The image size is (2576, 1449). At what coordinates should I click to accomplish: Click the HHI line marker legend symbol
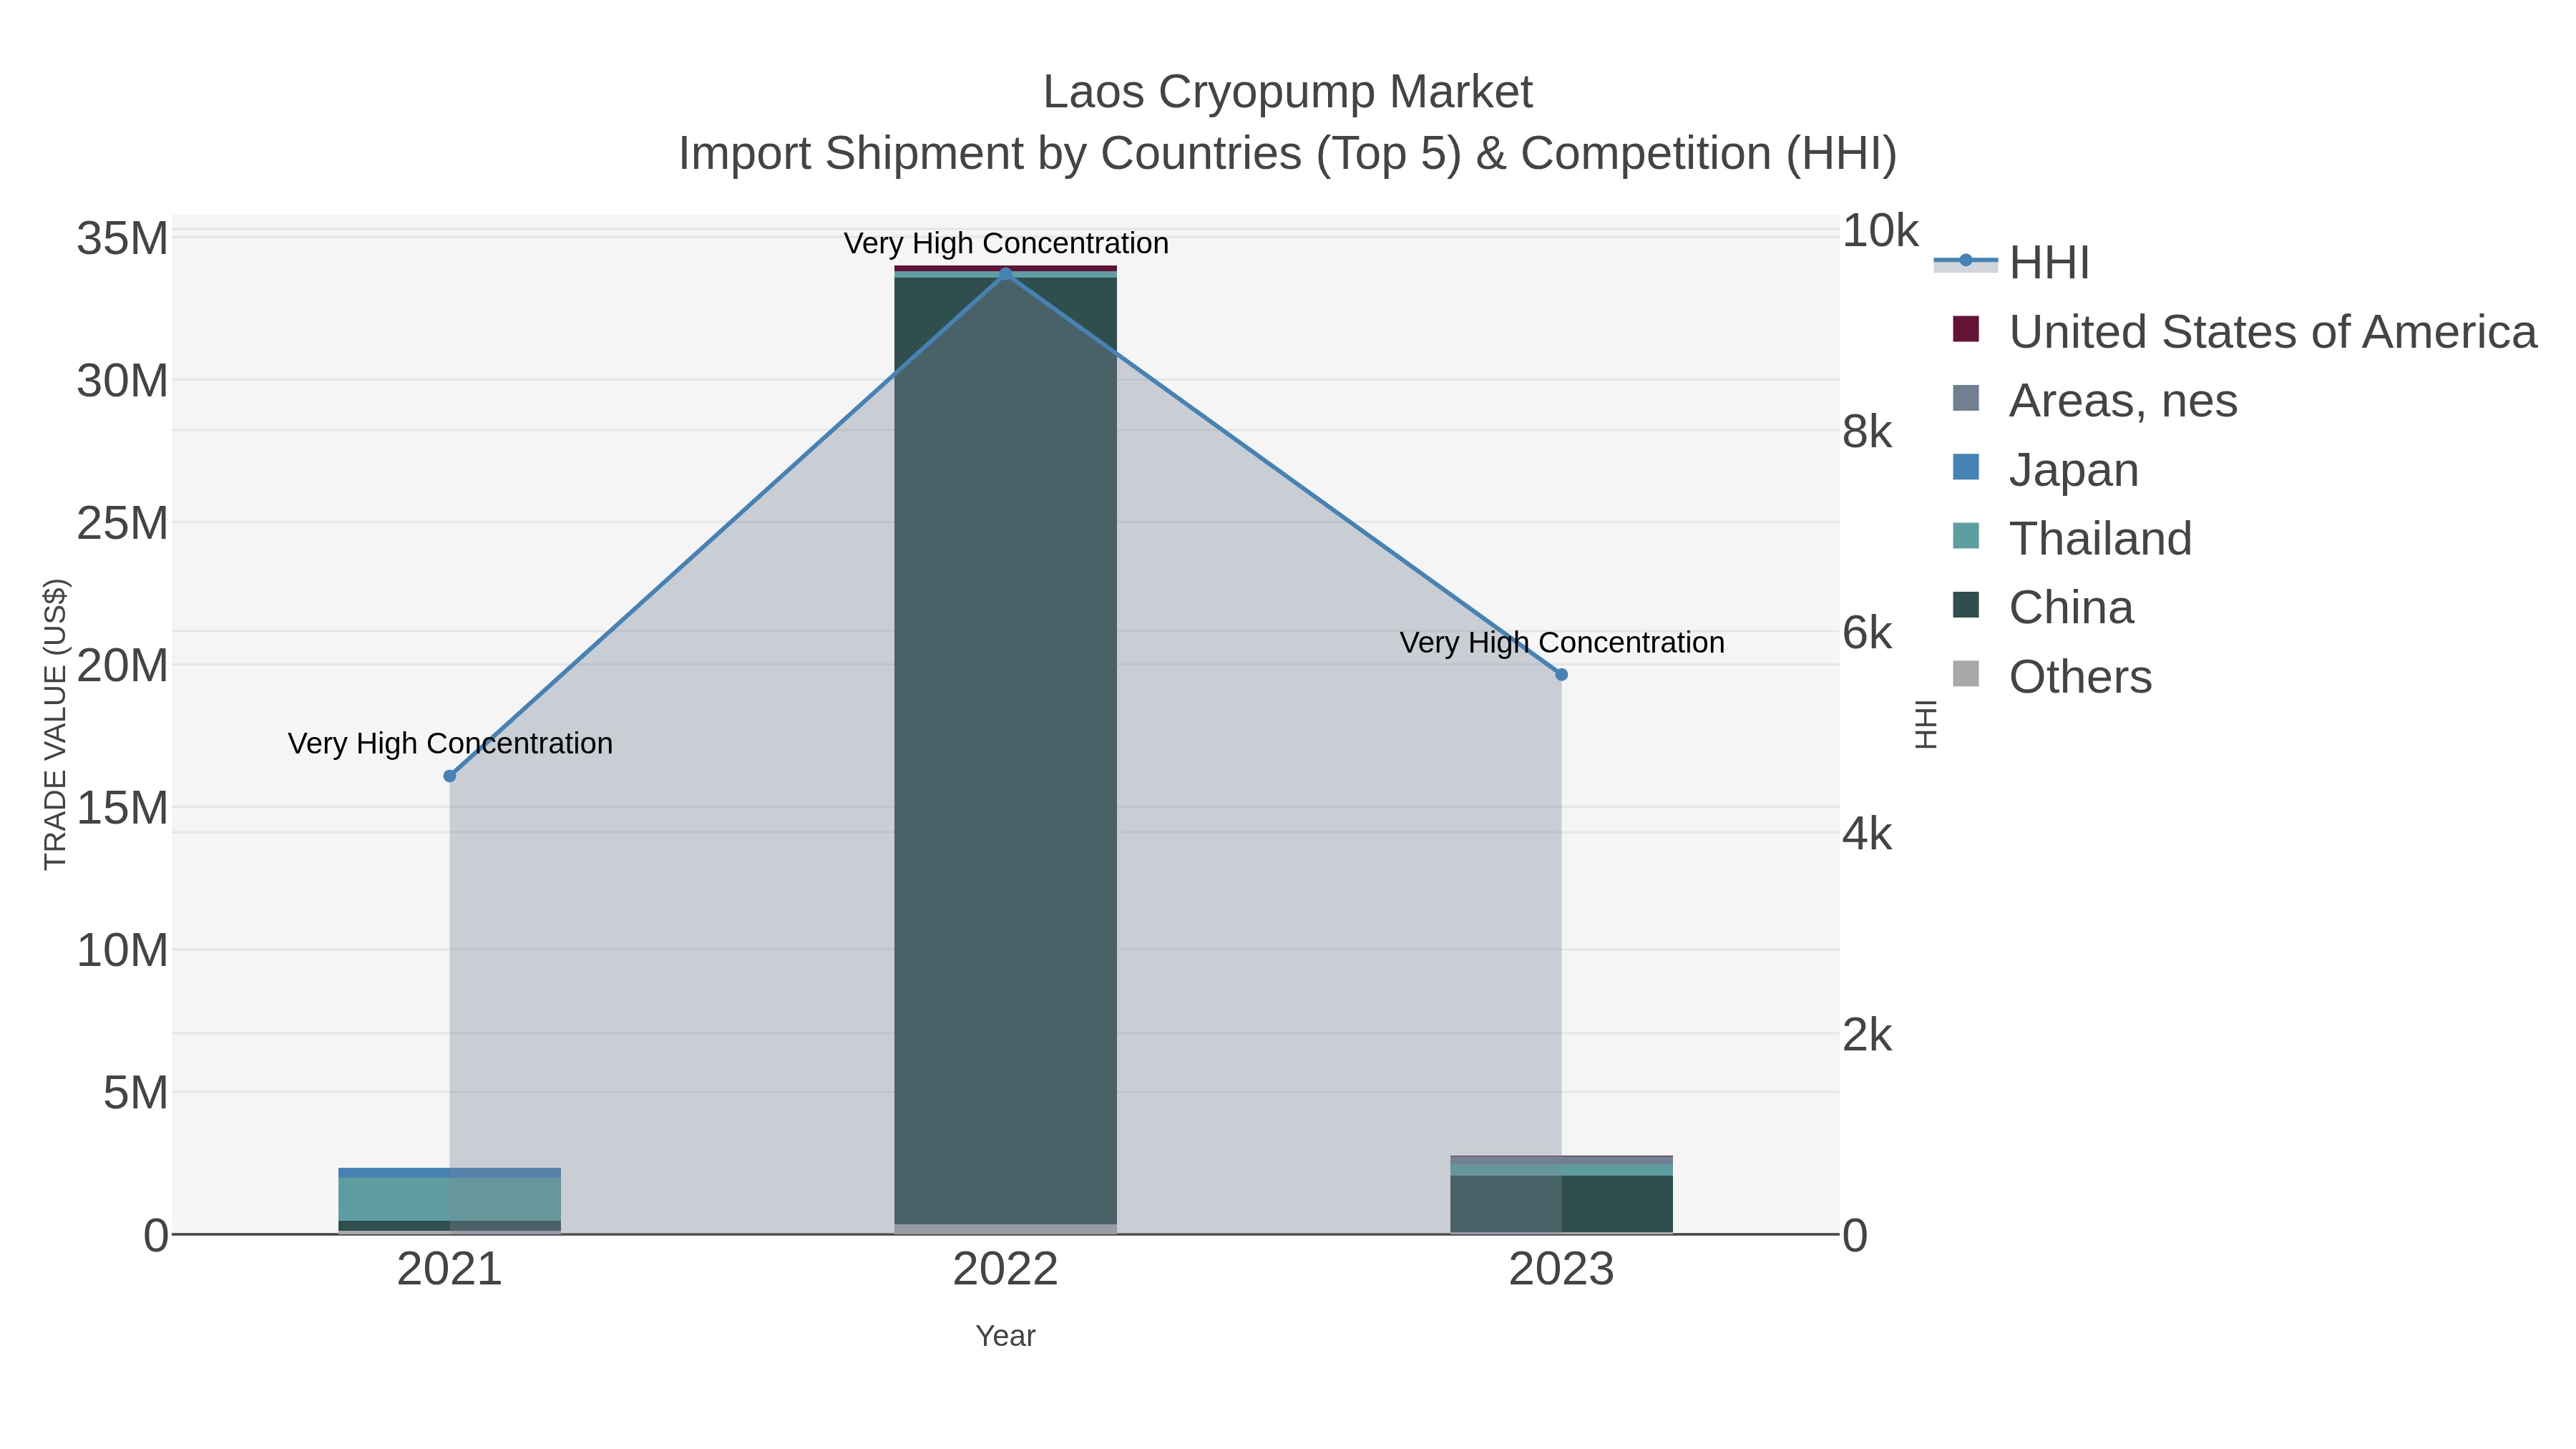pyautogui.click(x=1966, y=261)
